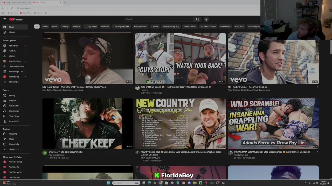
Task: Start voice search with microphone icon
Action: coord(206,19)
